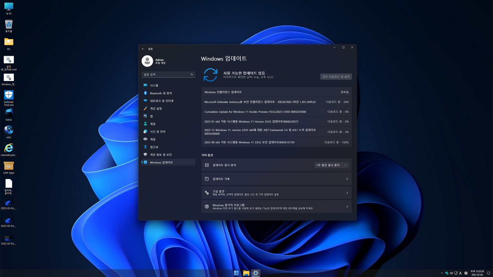Image resolution: width=493 pixels, height=277 pixels.
Task: Click 모두 다운로드 및 설치 button
Action: click(x=336, y=77)
